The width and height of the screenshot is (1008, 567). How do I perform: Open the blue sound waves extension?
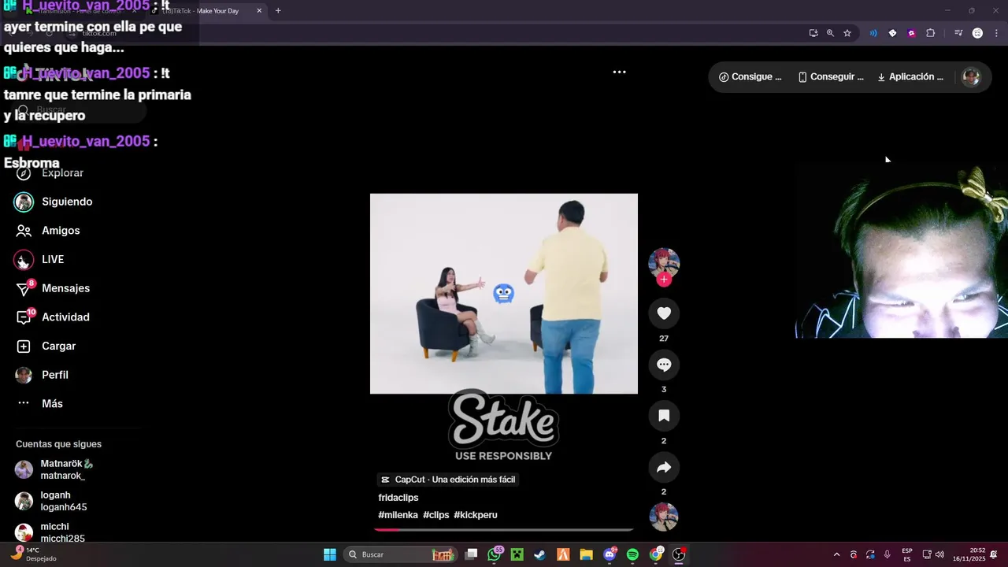tap(873, 33)
